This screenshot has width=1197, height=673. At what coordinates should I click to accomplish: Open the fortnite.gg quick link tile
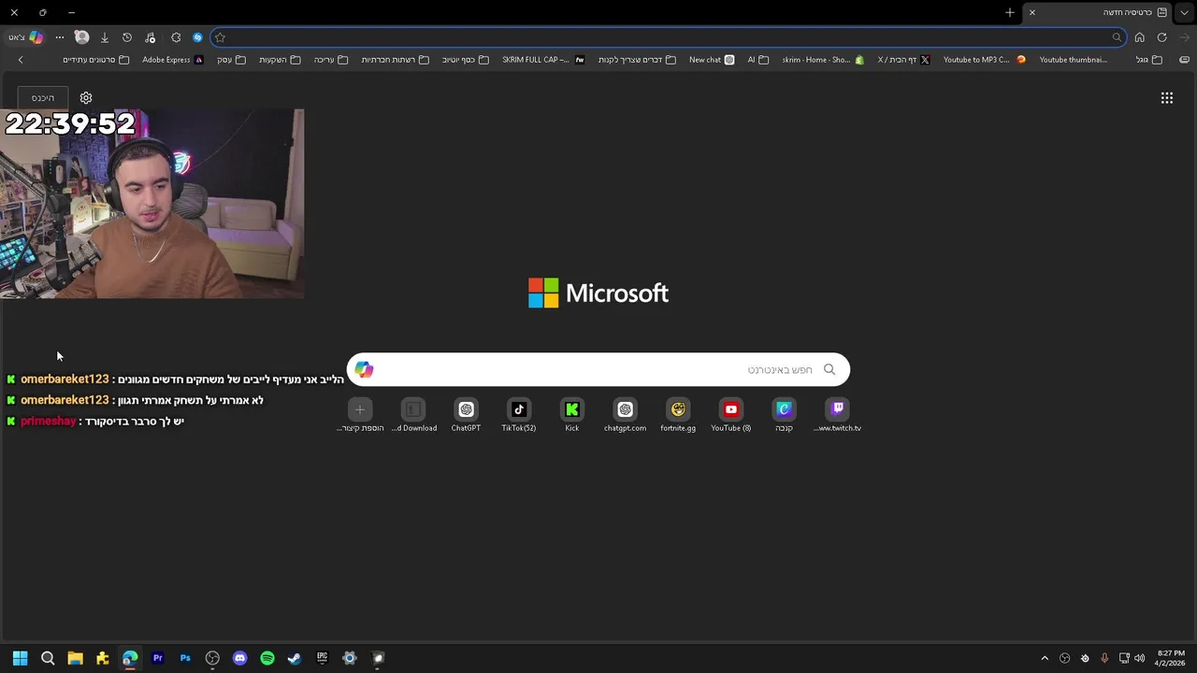[678, 415]
